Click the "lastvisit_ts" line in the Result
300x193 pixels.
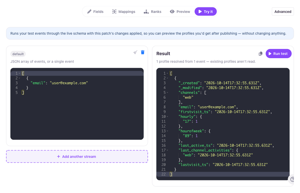(x=223, y=164)
